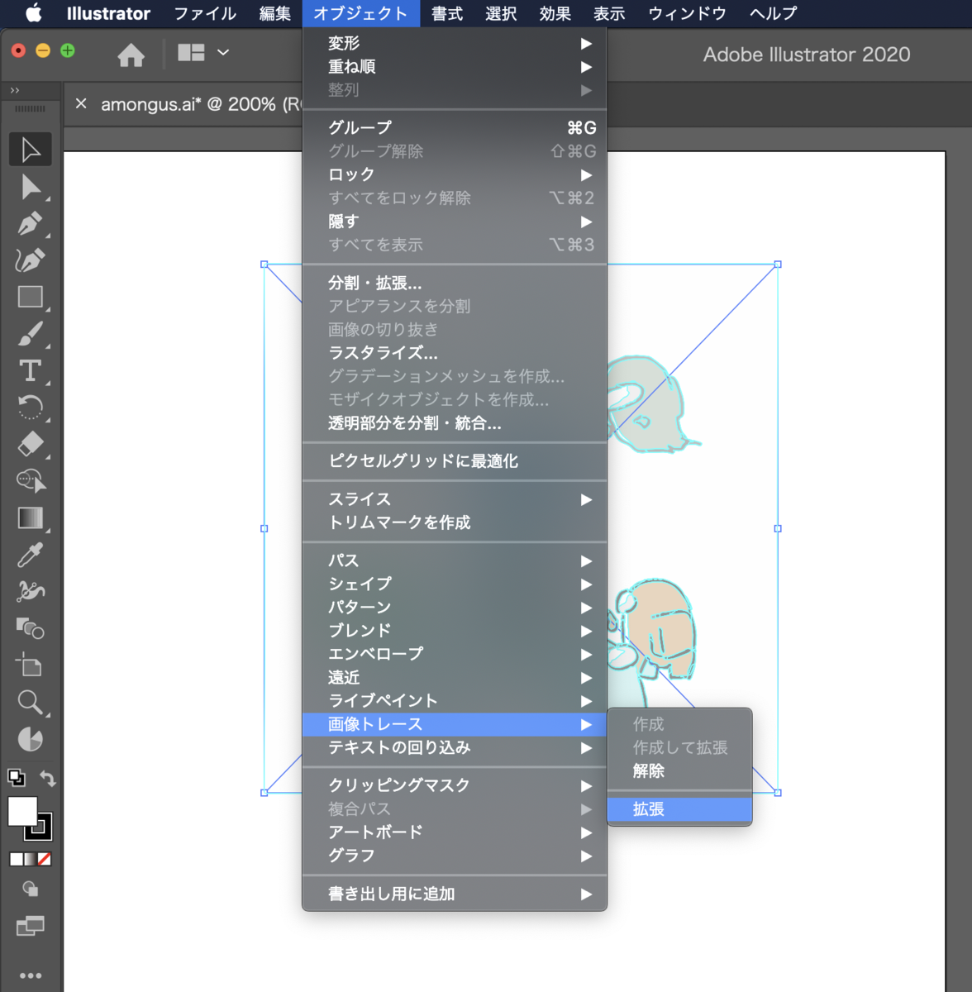This screenshot has height=992, width=972.
Task: Expand the 変形 submenu
Action: point(455,43)
